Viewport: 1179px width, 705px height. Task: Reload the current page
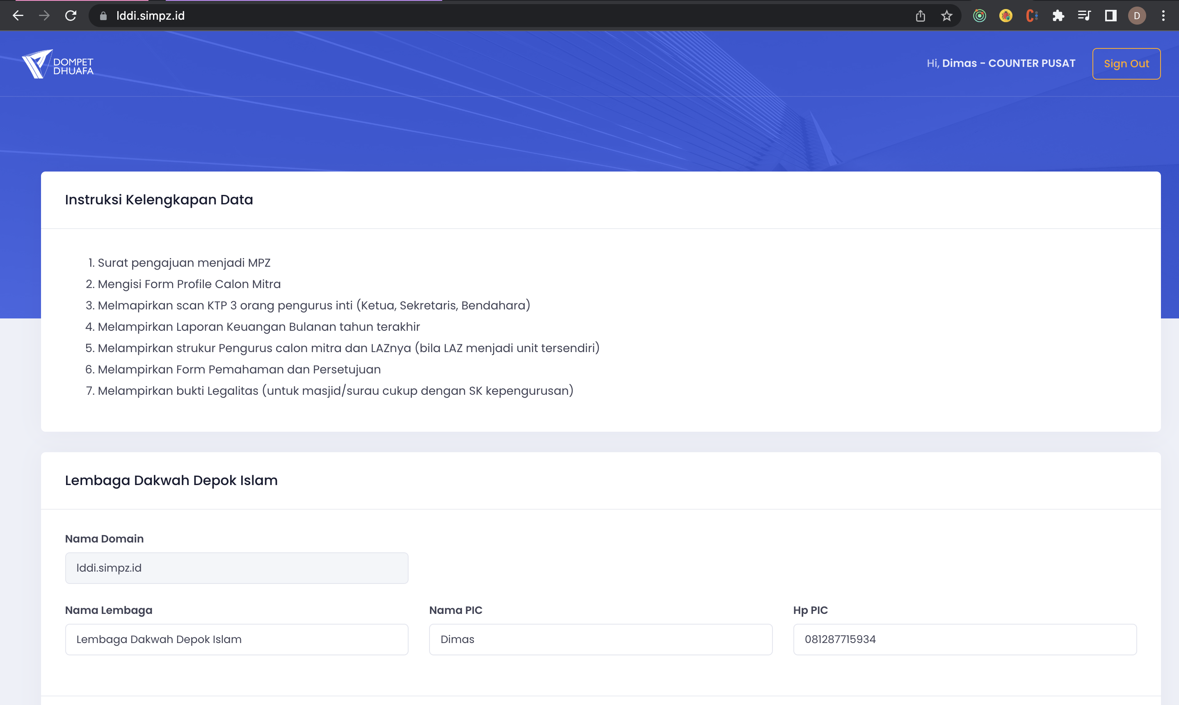[71, 16]
